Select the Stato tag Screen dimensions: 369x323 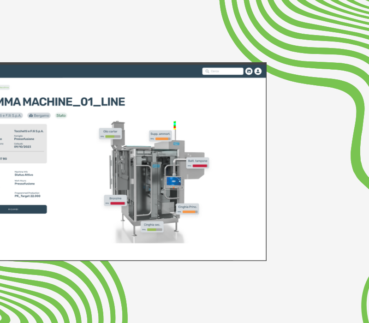(61, 115)
